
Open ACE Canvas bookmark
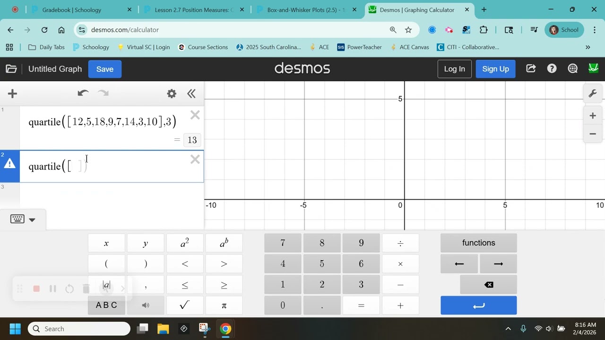410,47
